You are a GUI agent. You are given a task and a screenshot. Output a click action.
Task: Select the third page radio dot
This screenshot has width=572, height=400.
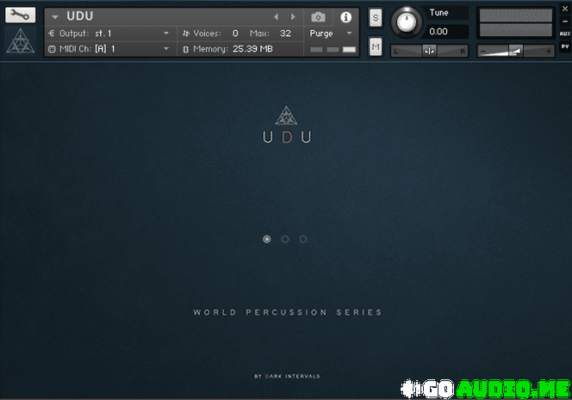(x=303, y=239)
